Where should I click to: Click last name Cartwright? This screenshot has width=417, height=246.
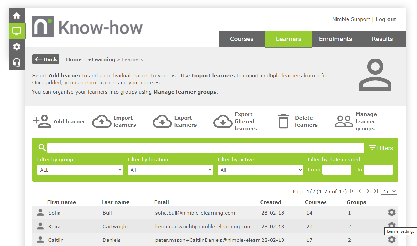click(x=115, y=227)
